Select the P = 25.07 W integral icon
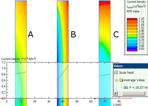Viewport: 148px width, 106px height. pyautogui.click(x=126, y=87)
